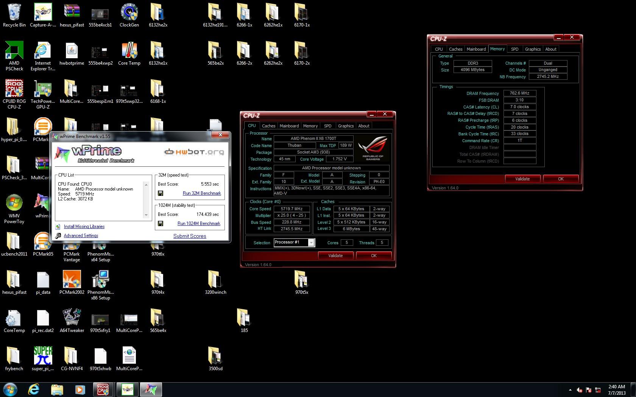
Task: Switch to wPrime taskbar button
Action: (151, 389)
